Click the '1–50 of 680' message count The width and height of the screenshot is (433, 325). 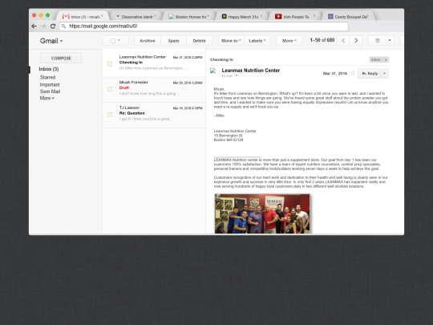click(322, 40)
